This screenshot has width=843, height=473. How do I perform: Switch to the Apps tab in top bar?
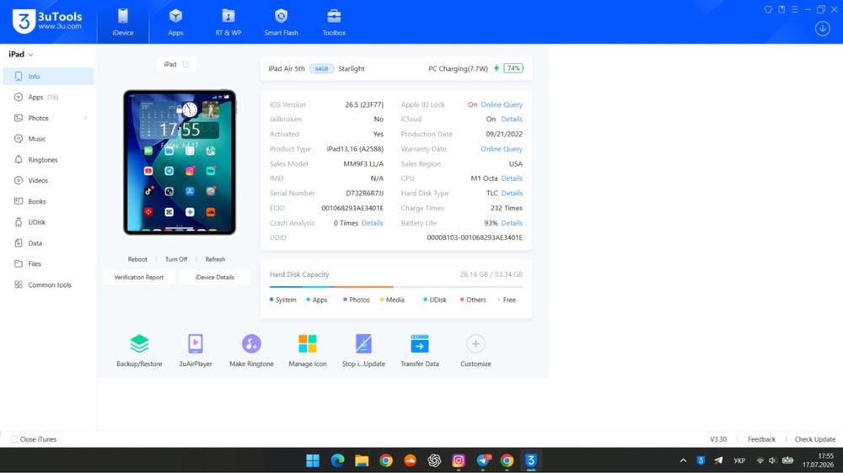[175, 22]
